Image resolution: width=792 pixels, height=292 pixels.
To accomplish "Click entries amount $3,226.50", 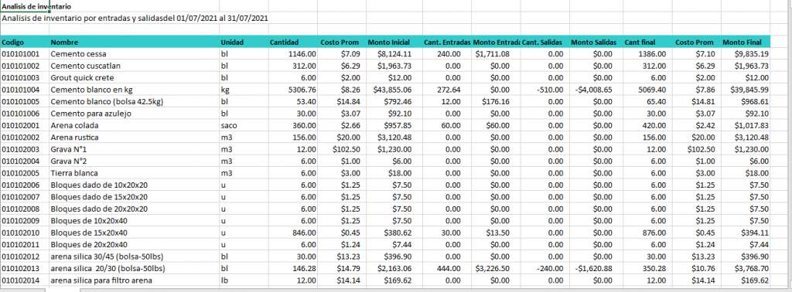I will click(496, 268).
